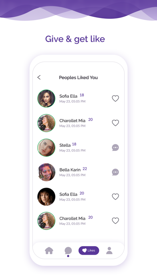Like Sofia Ella age 18 with heart
The width and height of the screenshot is (157, 280).
115,99
